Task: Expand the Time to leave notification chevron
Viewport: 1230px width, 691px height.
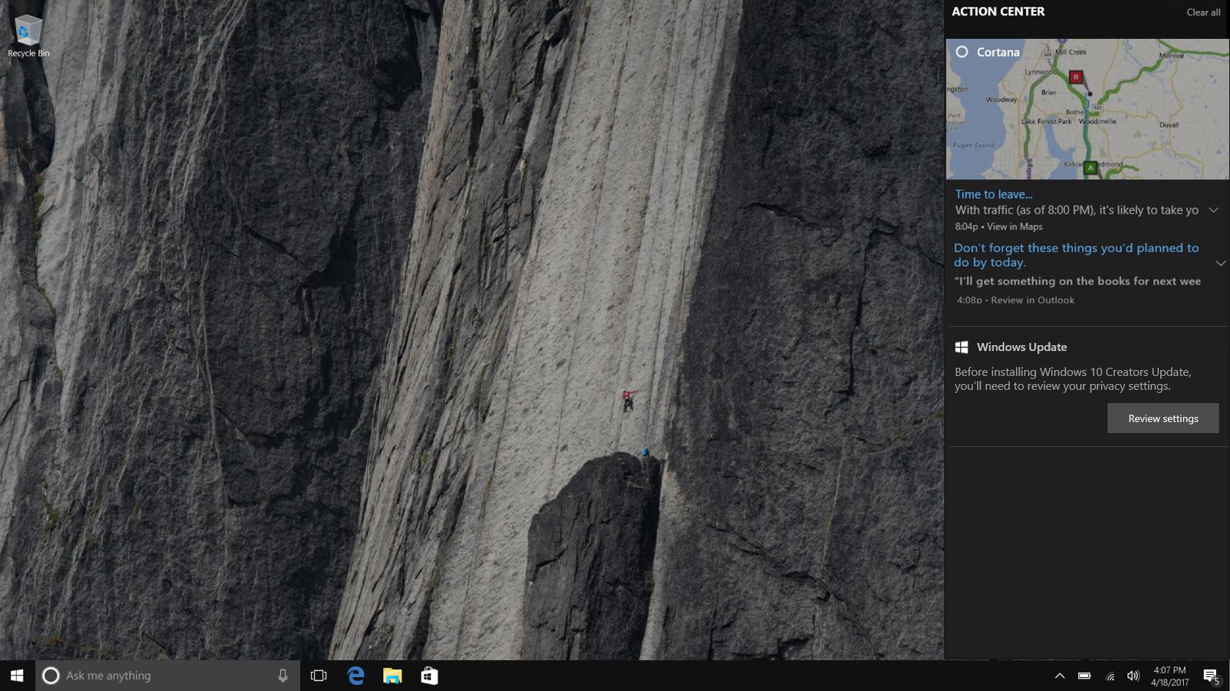Action: tap(1214, 210)
